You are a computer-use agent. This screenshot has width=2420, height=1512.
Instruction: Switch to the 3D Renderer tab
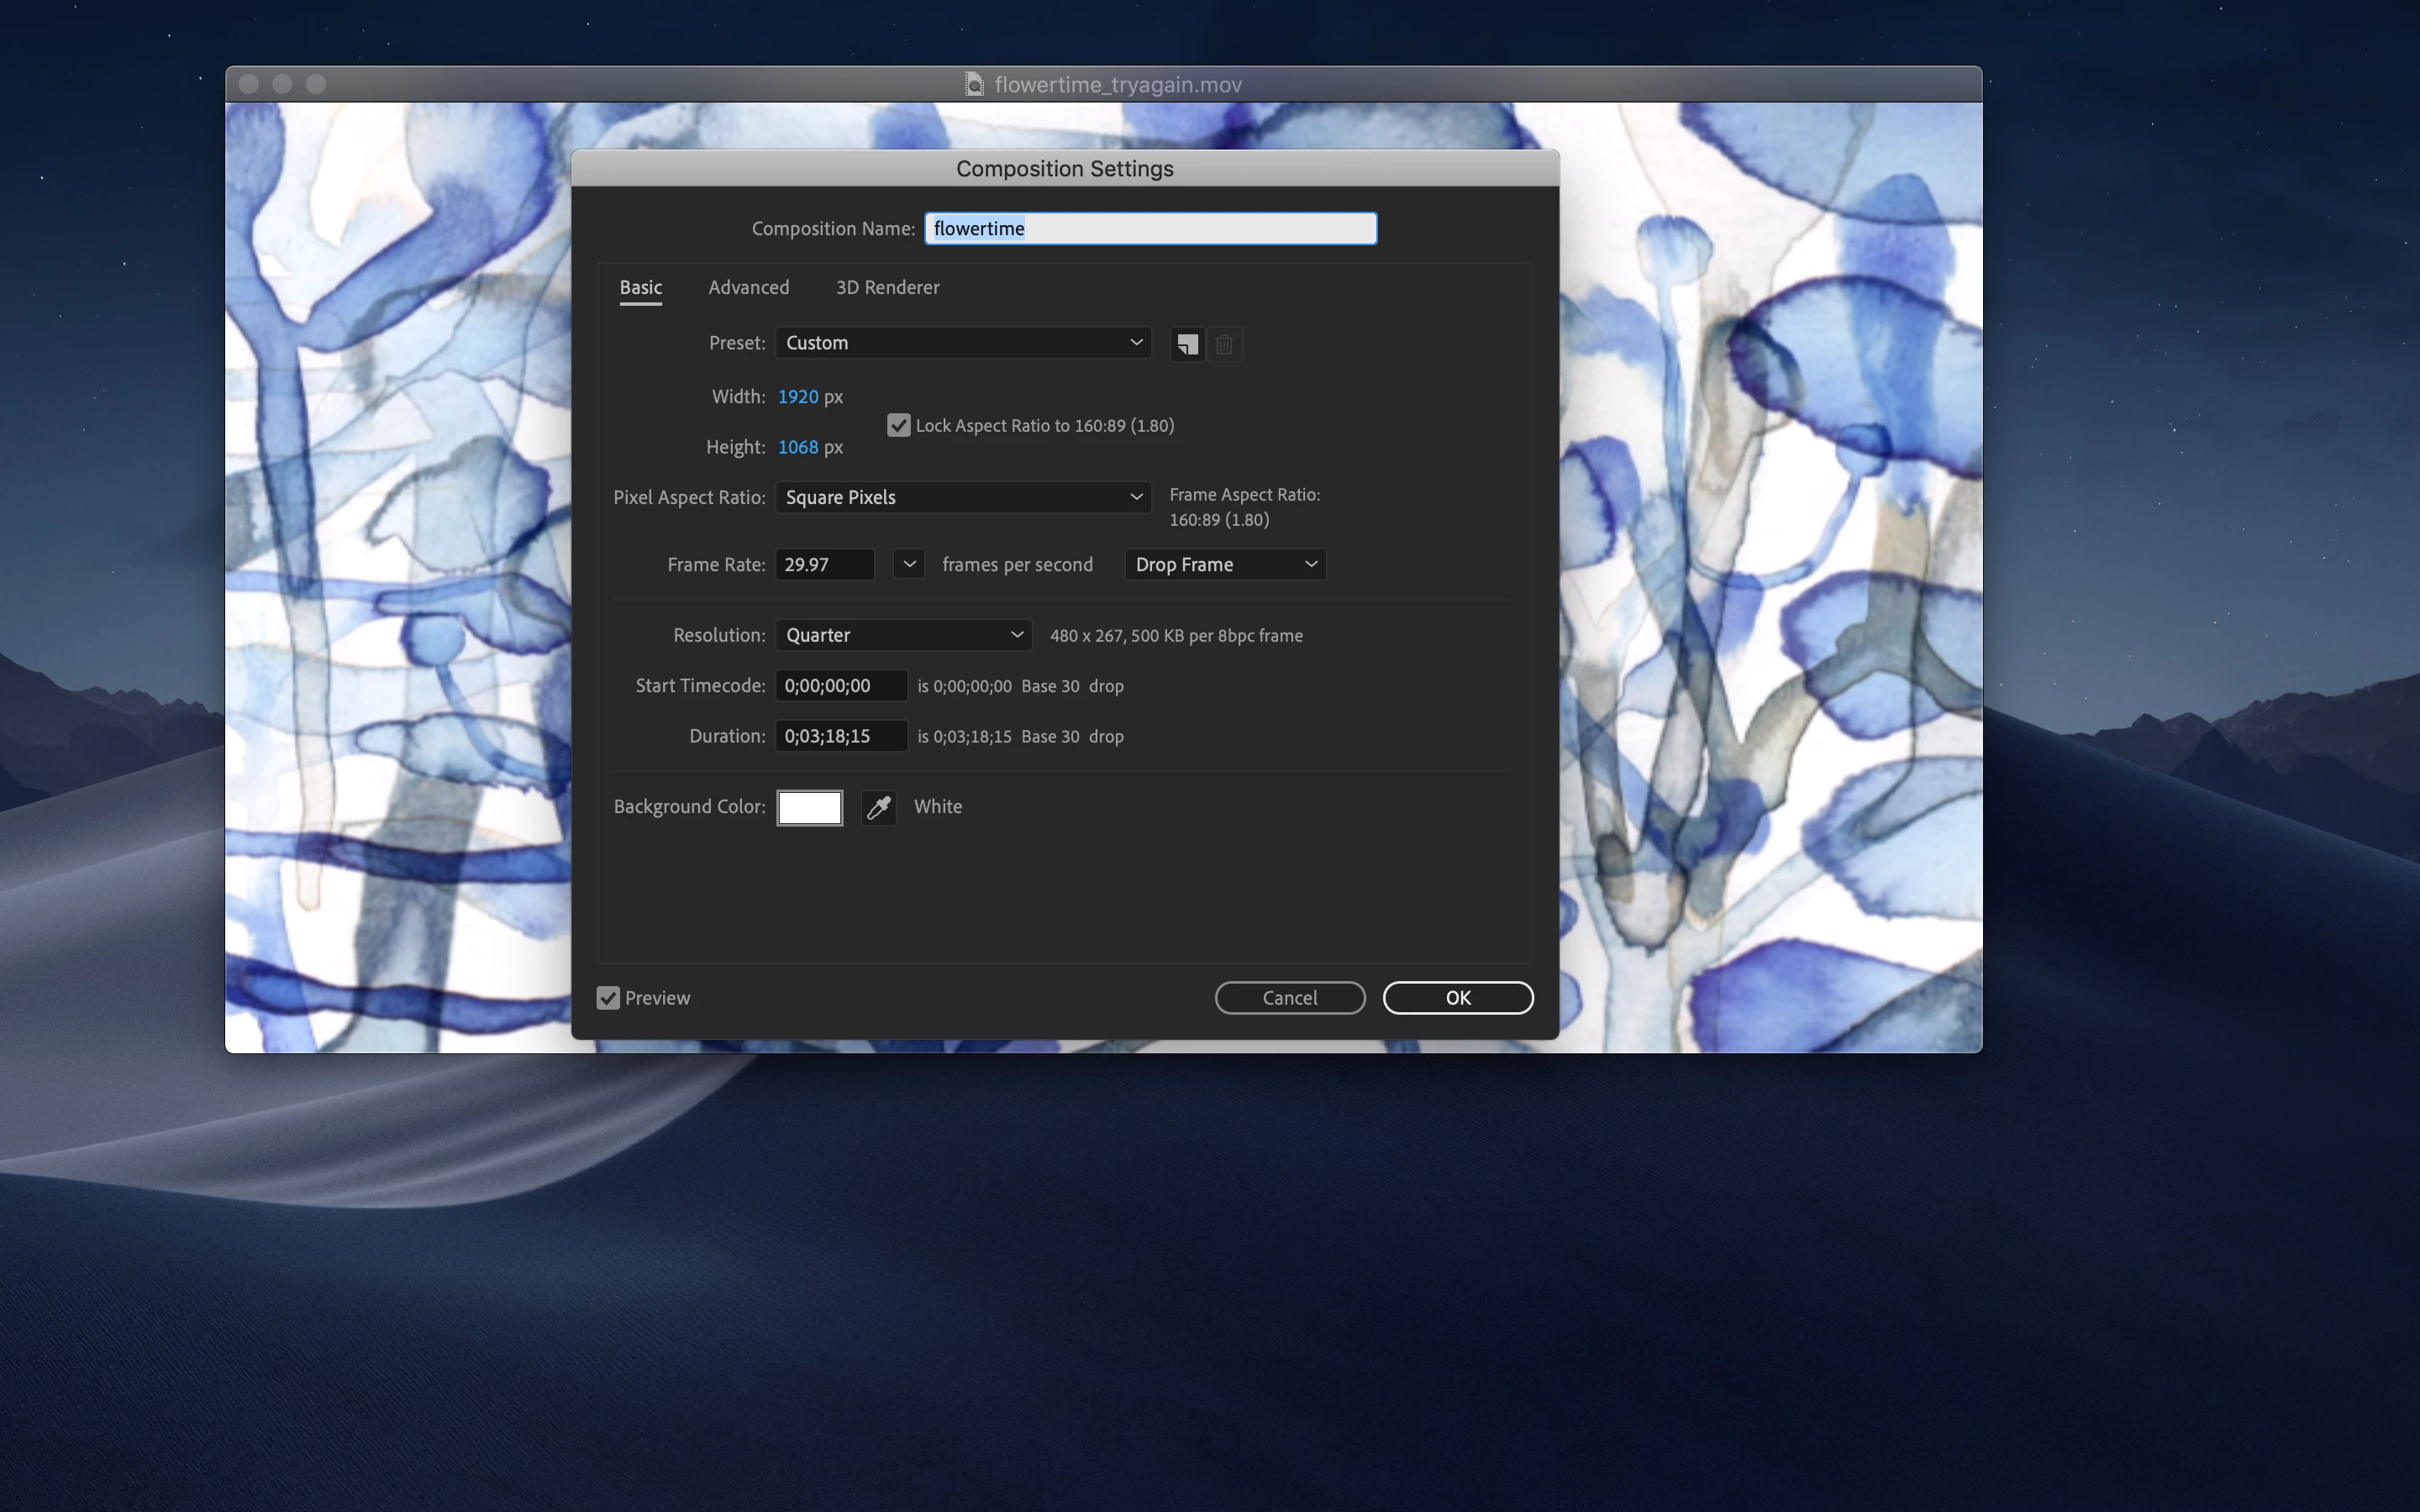coord(887,288)
